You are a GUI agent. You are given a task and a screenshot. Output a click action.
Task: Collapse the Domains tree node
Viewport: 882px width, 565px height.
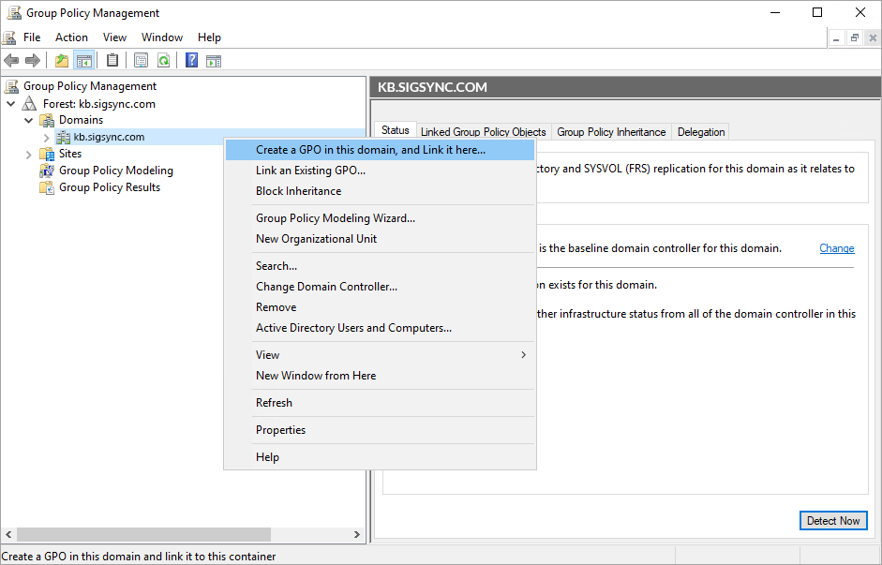(29, 121)
